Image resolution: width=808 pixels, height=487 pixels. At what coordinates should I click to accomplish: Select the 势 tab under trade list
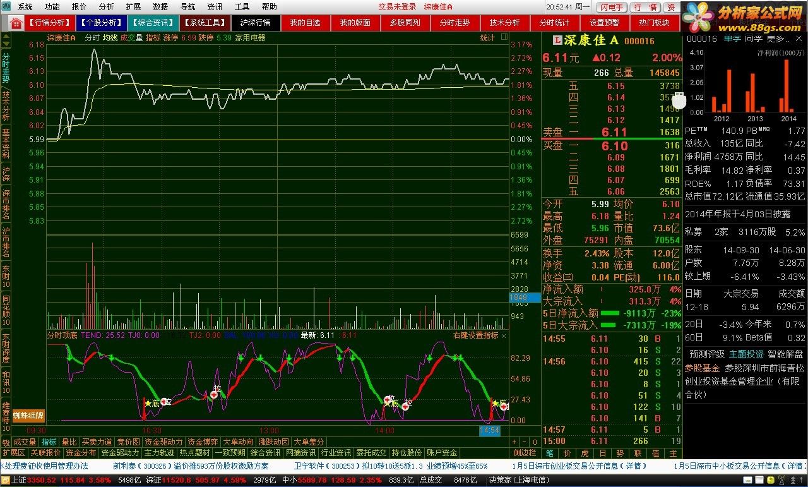620,454
